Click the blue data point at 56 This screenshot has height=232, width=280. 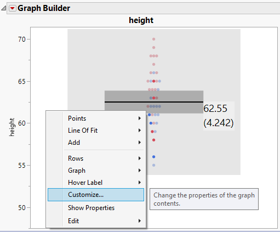[x=154, y=157]
